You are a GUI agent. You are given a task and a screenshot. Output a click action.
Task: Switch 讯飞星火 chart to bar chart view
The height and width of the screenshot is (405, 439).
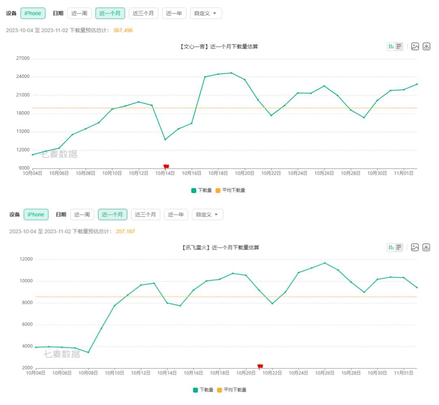point(391,247)
